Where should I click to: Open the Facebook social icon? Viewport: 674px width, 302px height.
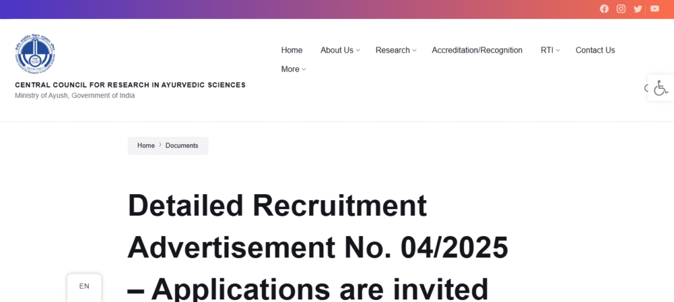pyautogui.click(x=604, y=9)
